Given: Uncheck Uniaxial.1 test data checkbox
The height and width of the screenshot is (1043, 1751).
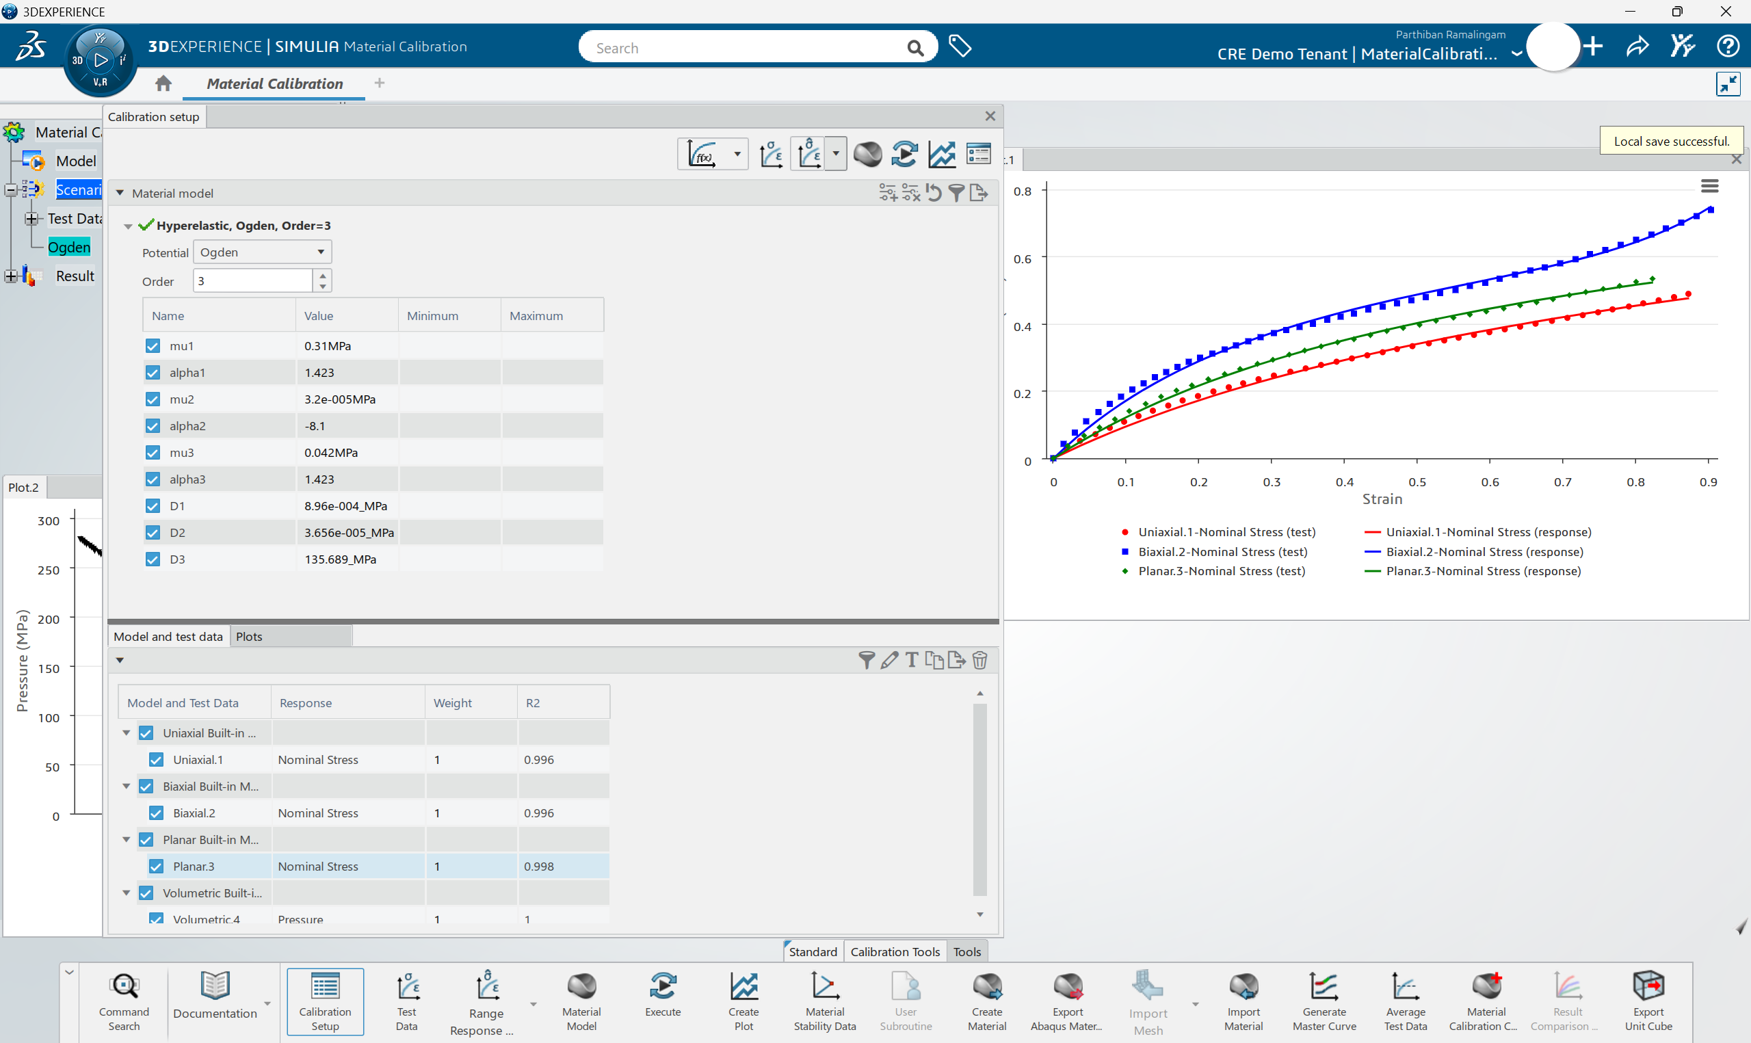Looking at the screenshot, I should (x=156, y=760).
